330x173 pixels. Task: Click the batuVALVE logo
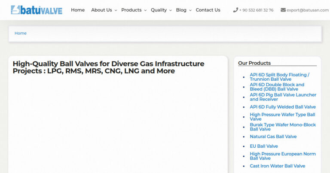click(x=37, y=10)
